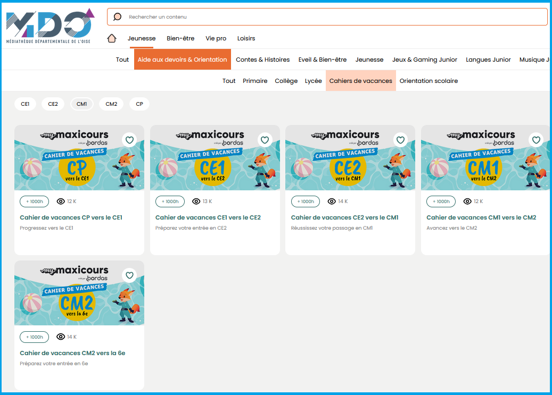Image resolution: width=552 pixels, height=395 pixels.
Task: Click the eye icon beside 13 K
Action: click(x=196, y=201)
